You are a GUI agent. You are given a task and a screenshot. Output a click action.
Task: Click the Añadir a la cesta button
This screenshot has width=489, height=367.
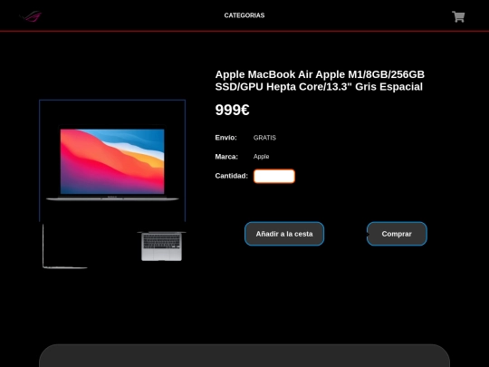click(284, 234)
